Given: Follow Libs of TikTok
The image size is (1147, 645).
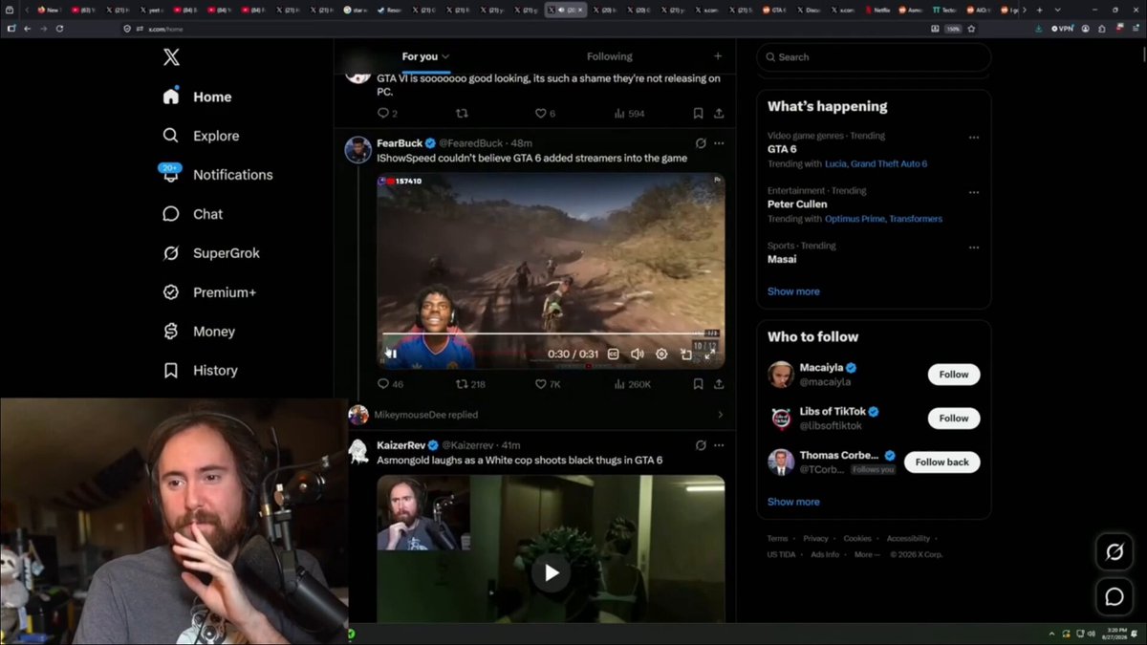Looking at the screenshot, I should [x=953, y=419].
